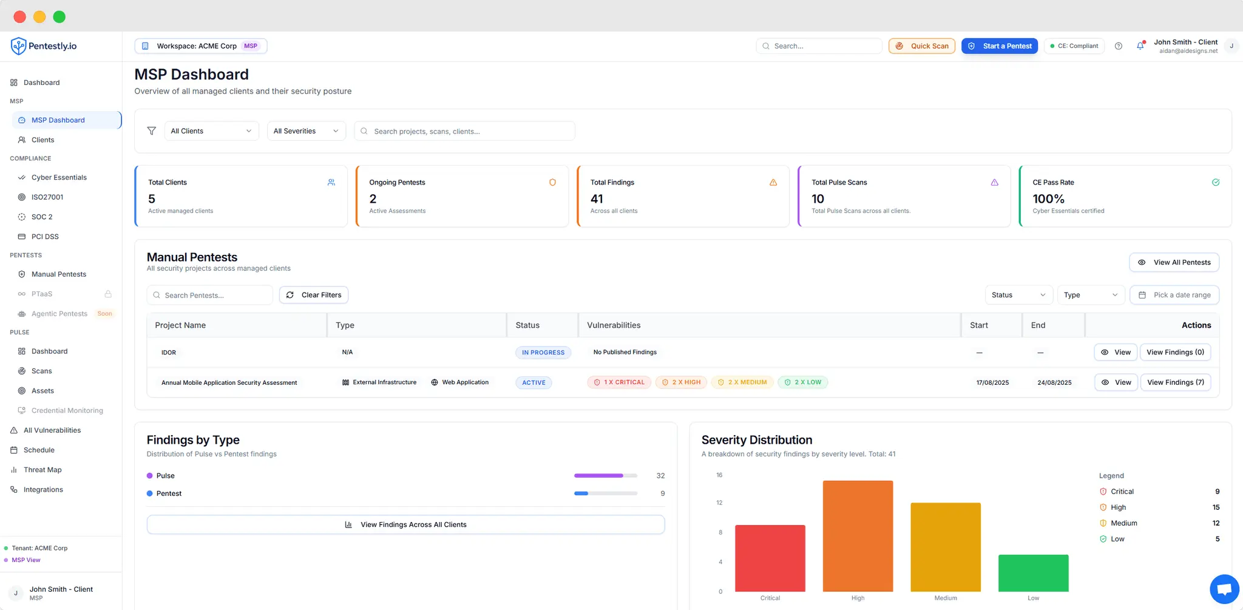Click the High legend shield icon

[1103, 507]
